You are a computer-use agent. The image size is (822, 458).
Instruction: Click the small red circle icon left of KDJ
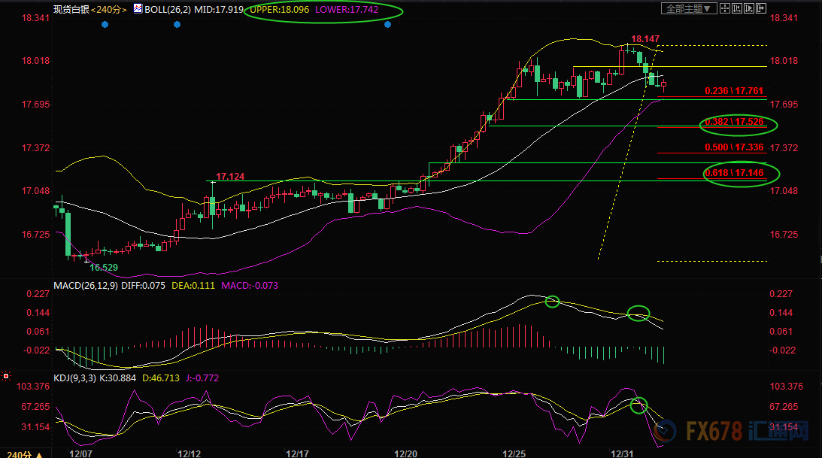[x=6, y=375]
